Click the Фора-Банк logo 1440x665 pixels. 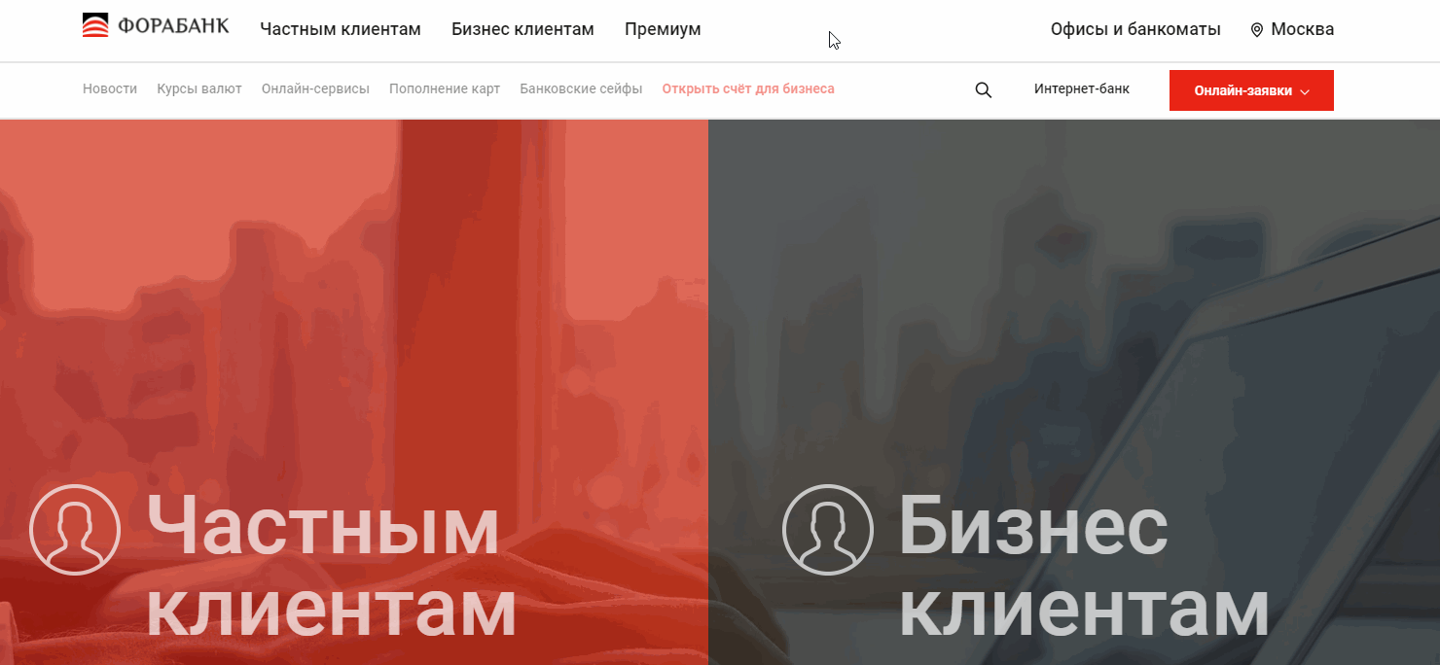click(x=156, y=25)
